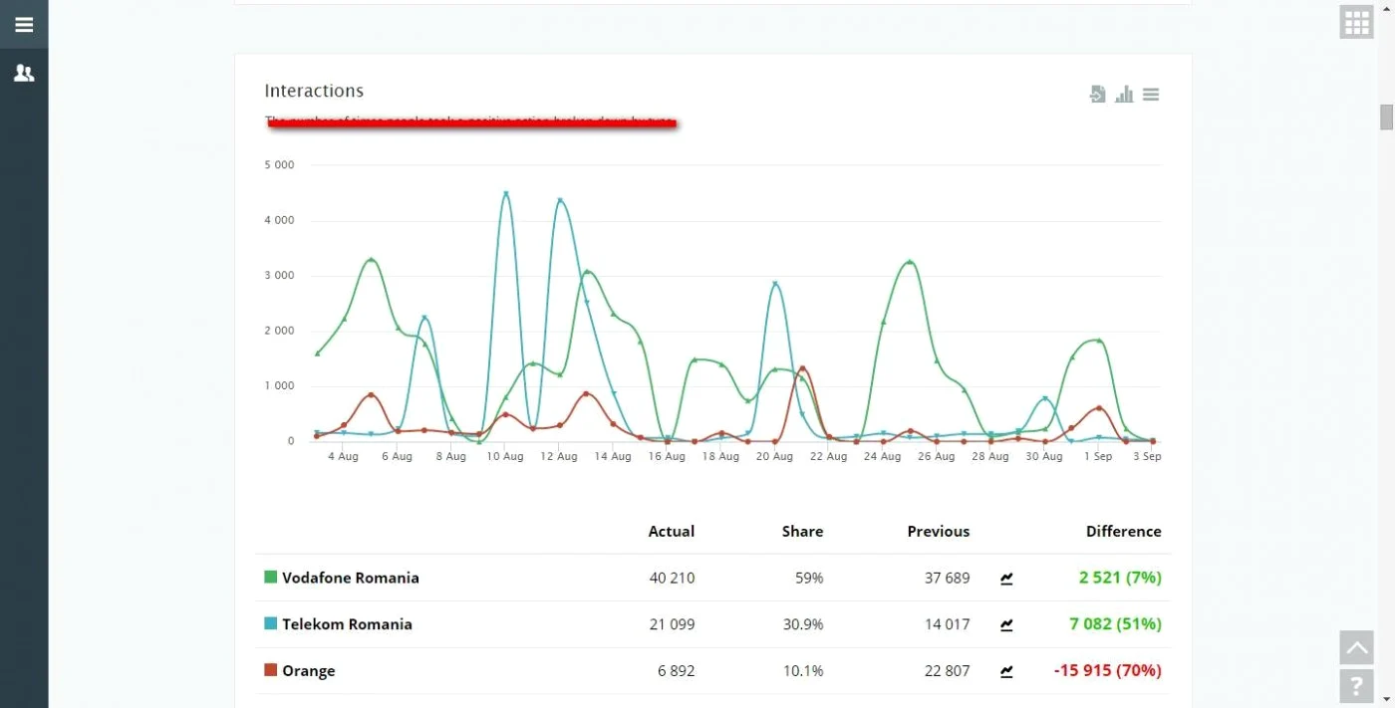The width and height of the screenshot is (1395, 708).
Task: Click the export file icon above the chart
Action: [x=1097, y=94]
